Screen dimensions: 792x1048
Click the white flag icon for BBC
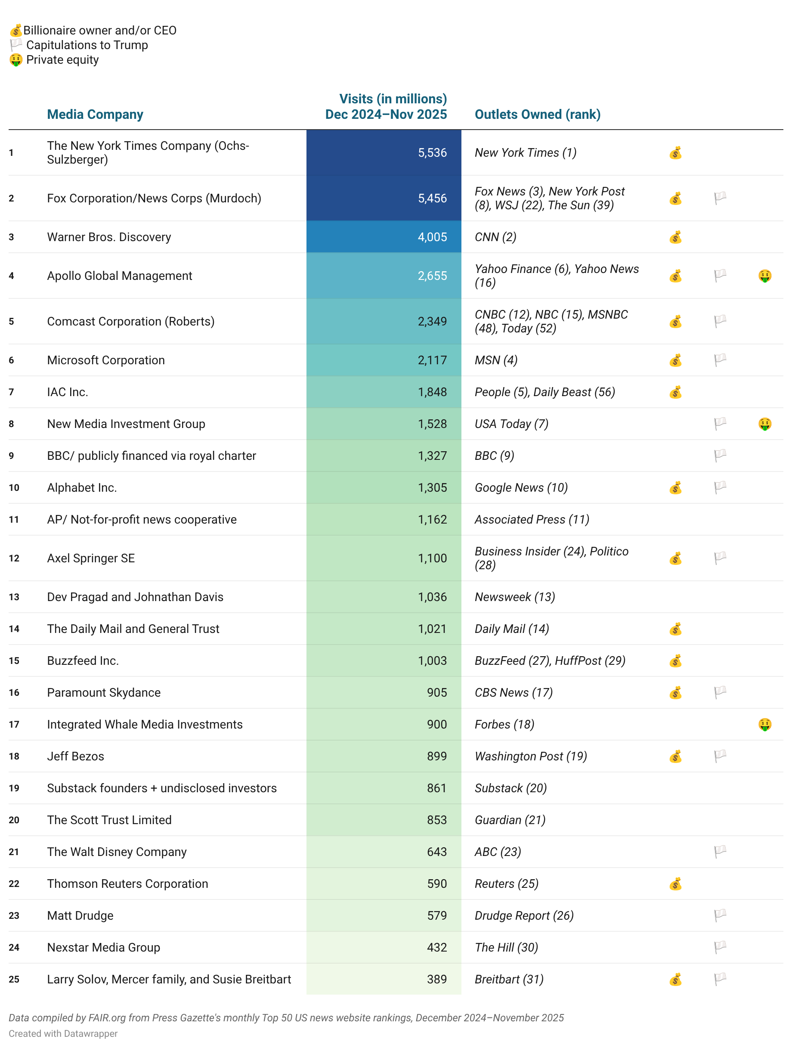[720, 456]
